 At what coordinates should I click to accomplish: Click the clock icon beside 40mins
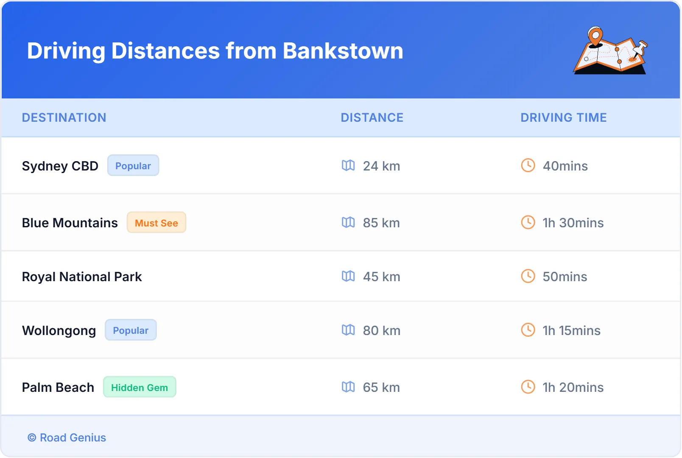tap(528, 165)
